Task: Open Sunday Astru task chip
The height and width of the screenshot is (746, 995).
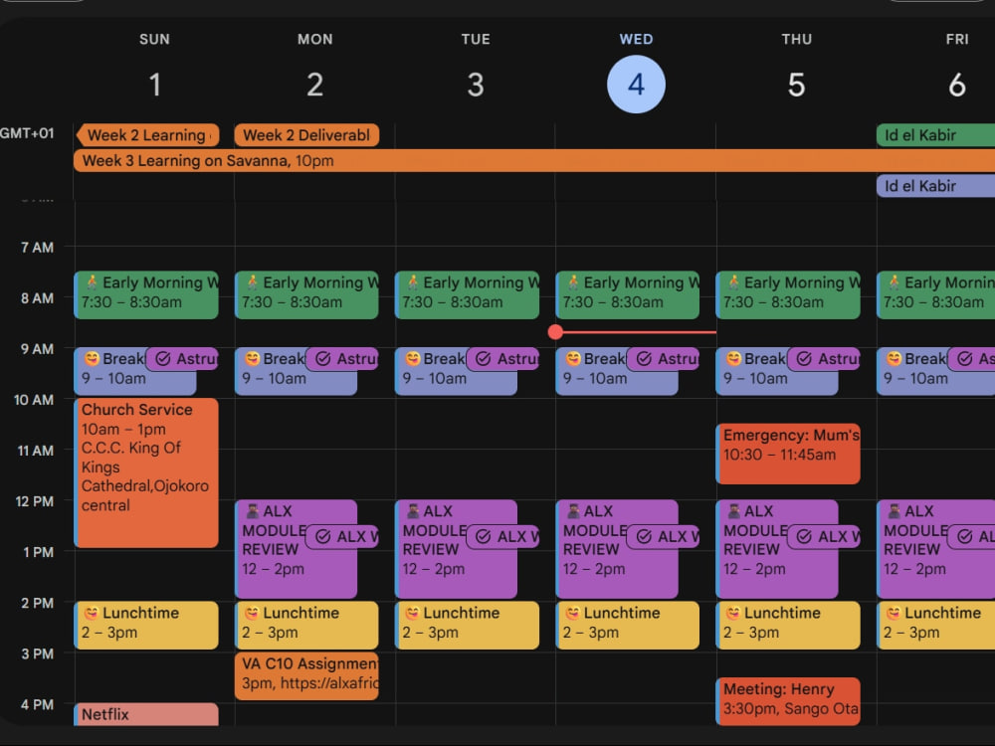Action: click(183, 359)
